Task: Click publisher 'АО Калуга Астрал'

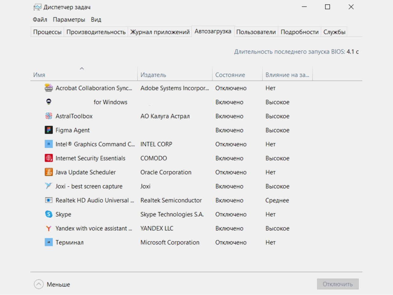Action: [x=165, y=116]
